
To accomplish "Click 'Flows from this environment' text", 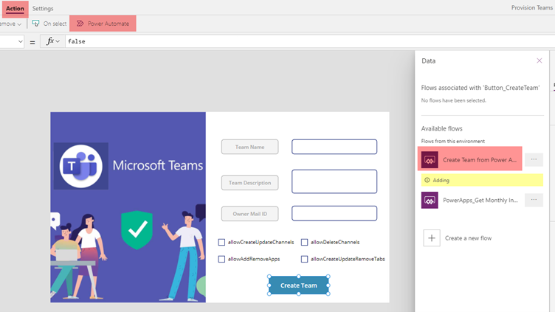I will 453,141.
